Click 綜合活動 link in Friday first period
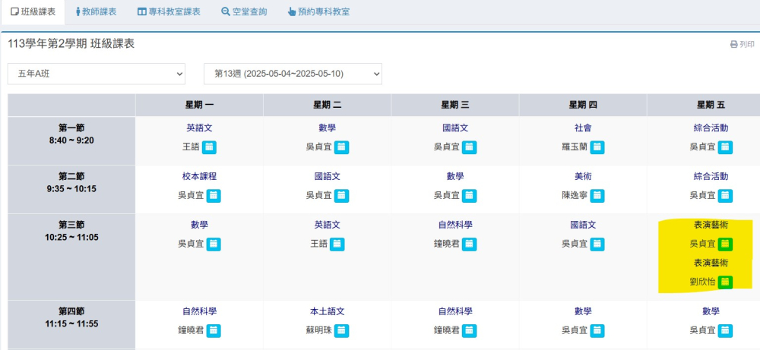 711,128
